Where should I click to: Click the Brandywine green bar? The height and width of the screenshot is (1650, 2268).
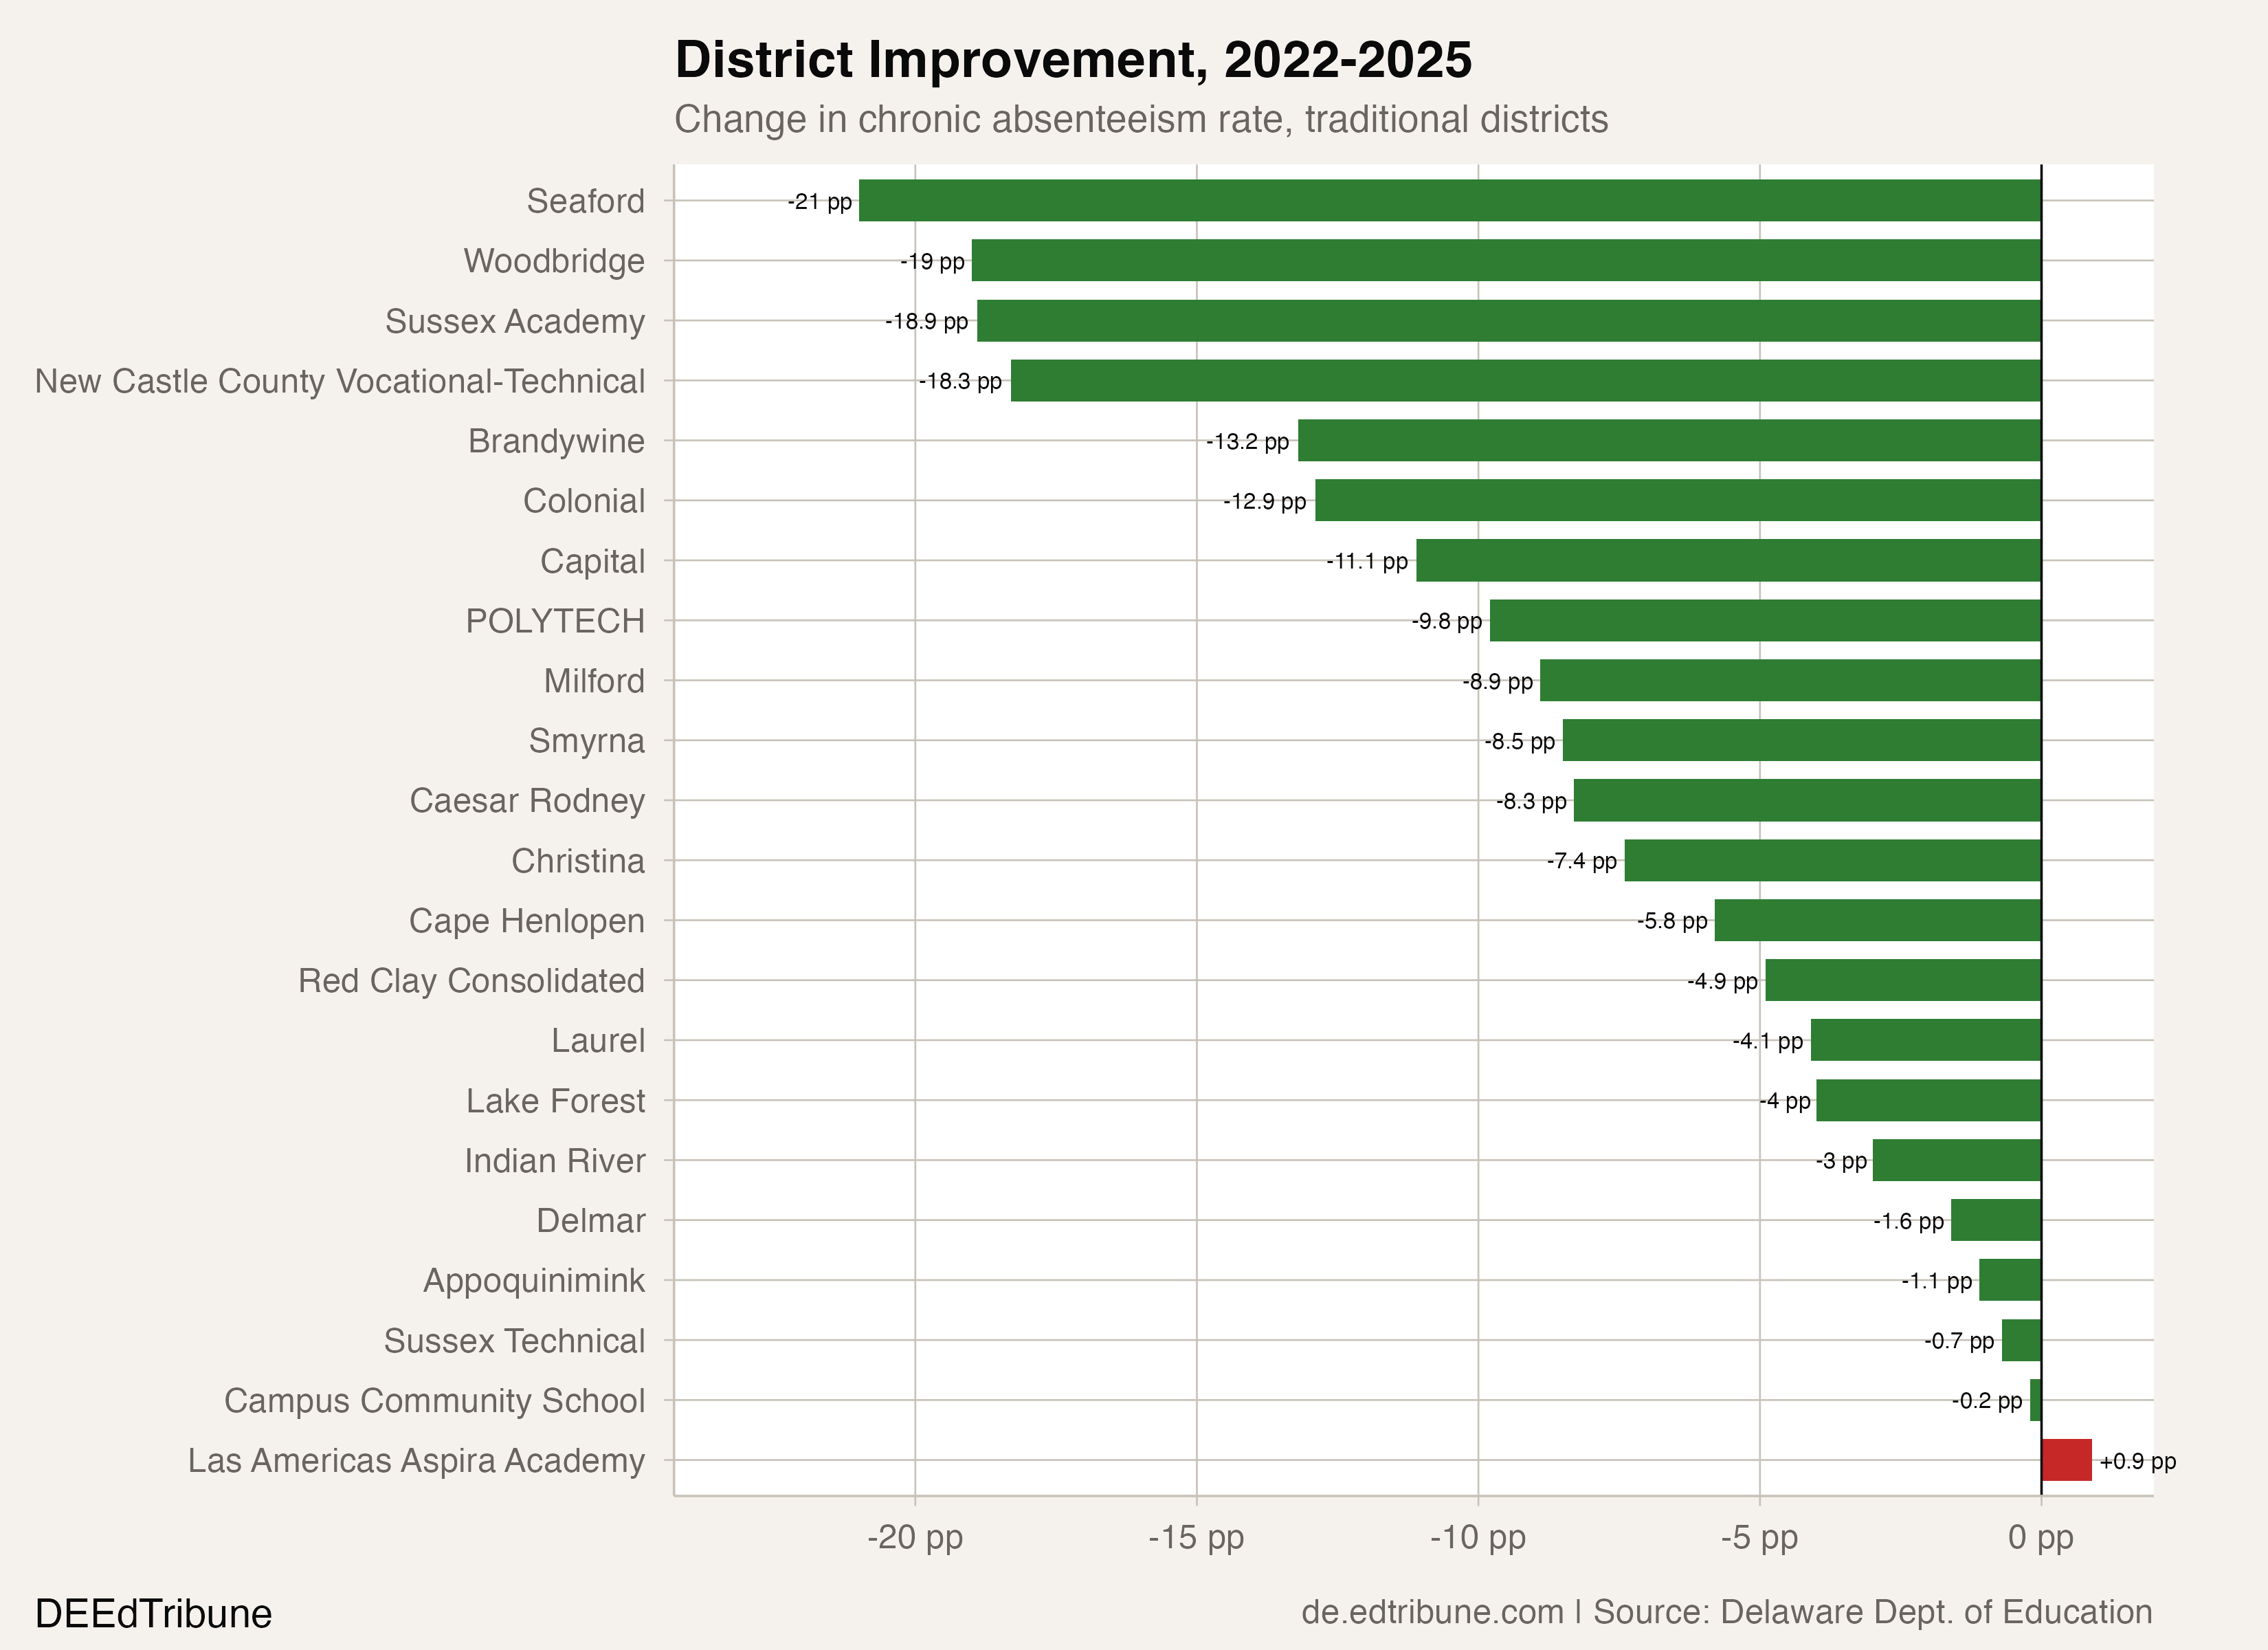pos(1669,440)
